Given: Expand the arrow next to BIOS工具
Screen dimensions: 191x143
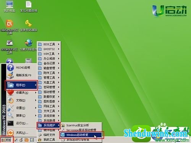Looking at the screenshot, I should pos(59,44).
